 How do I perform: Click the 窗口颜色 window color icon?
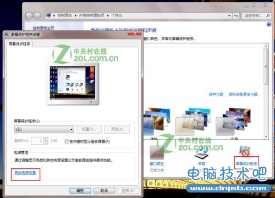(157, 153)
